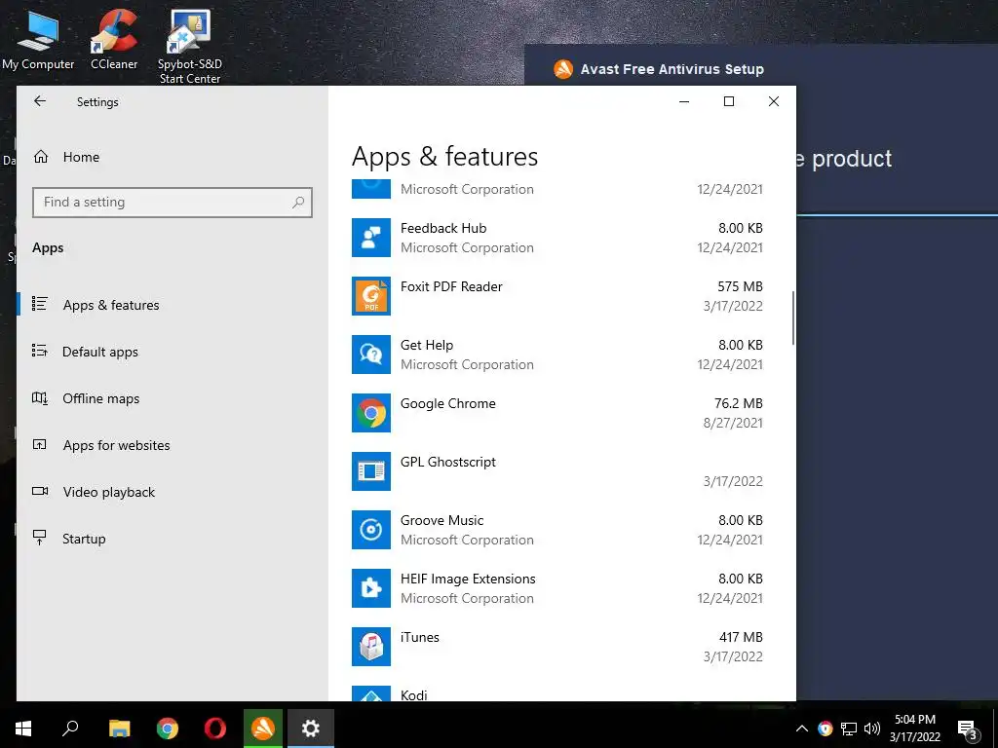
Task: Show hidden system tray icons
Action: point(802,729)
